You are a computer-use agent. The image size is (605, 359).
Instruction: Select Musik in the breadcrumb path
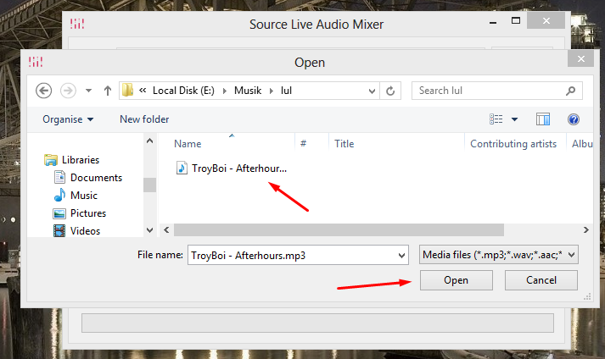(248, 91)
